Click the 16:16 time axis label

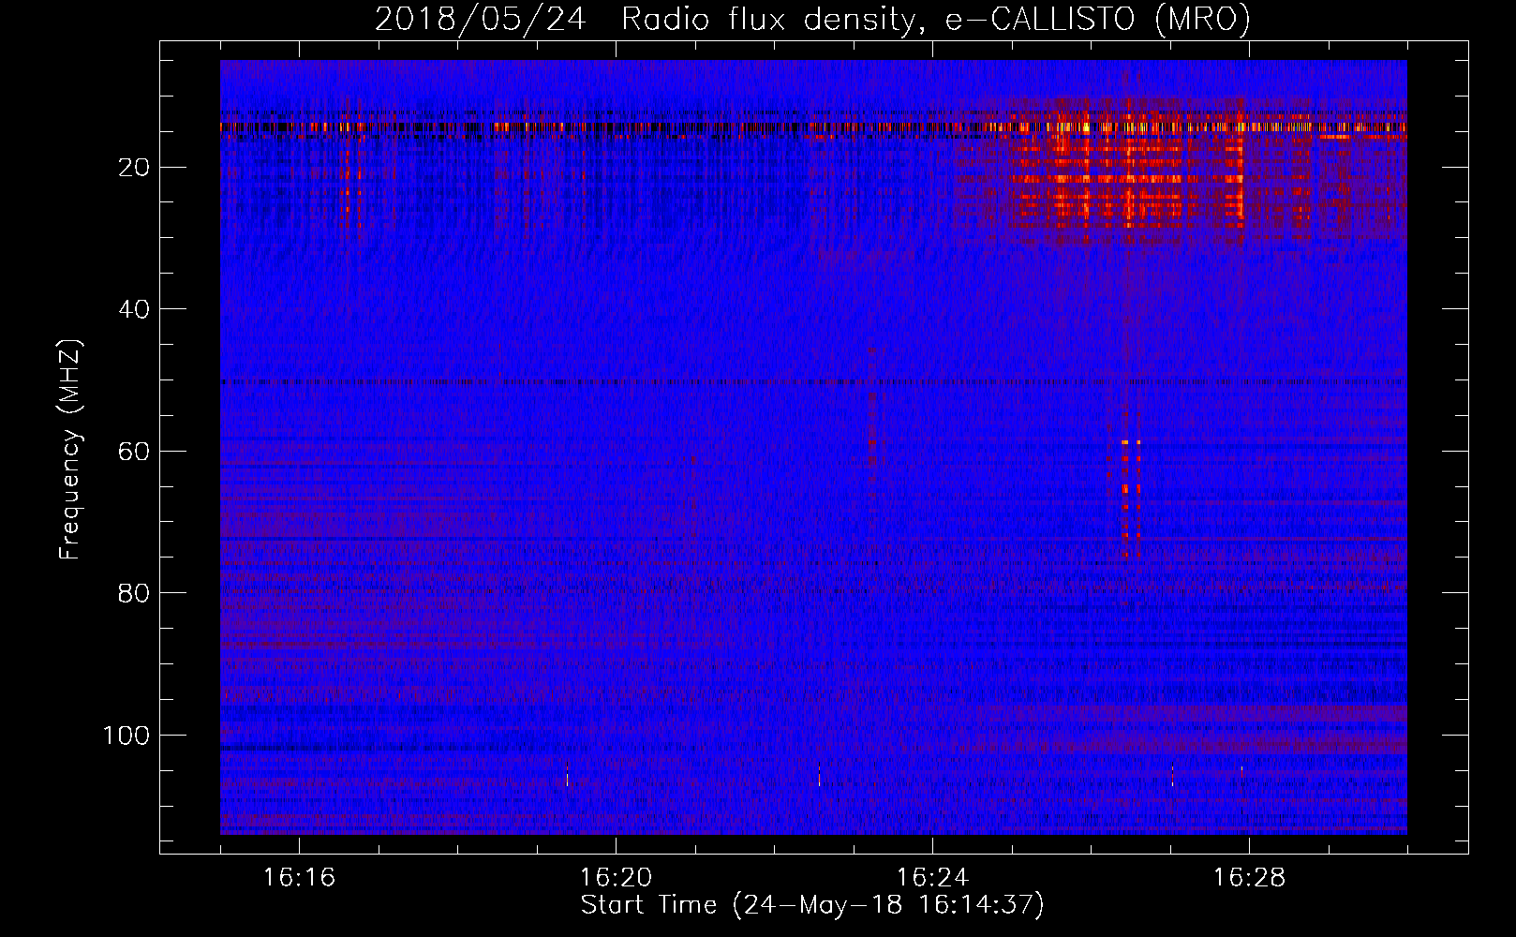[x=299, y=877]
